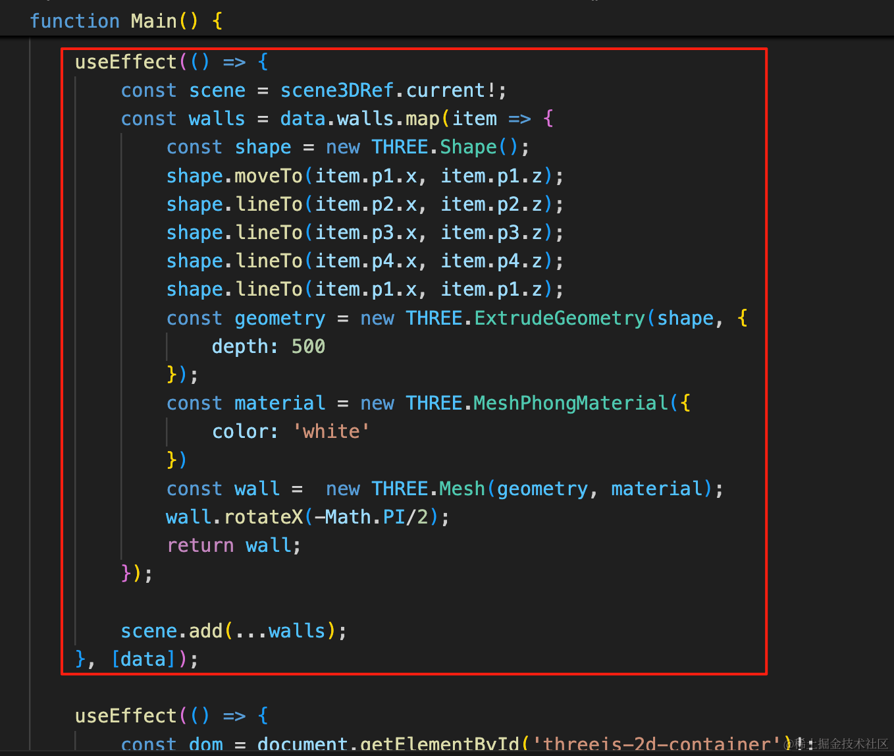
Task: Click 'MeshPhongMaterial' class name
Action: point(571,403)
